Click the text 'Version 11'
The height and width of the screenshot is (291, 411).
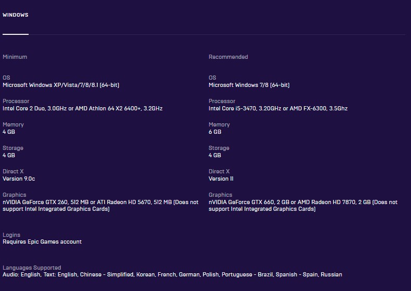point(221,179)
